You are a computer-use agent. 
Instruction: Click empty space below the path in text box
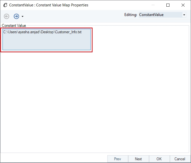(x=46, y=42)
